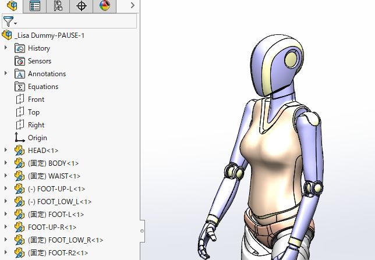Screen dimensions: 375x260
Task: Click the Front plane icon
Action: pos(20,99)
